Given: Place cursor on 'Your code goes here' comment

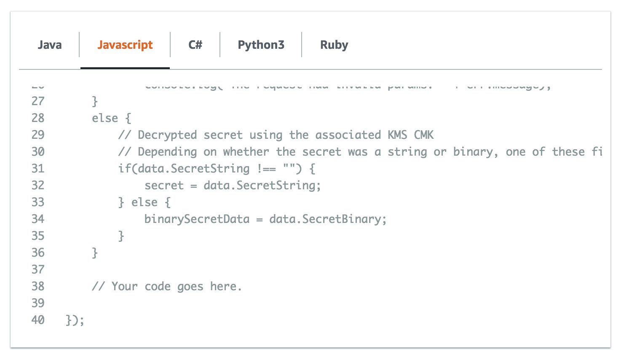Looking at the screenshot, I should [167, 286].
